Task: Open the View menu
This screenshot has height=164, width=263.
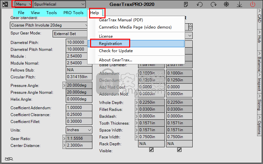Action: tap(35, 13)
